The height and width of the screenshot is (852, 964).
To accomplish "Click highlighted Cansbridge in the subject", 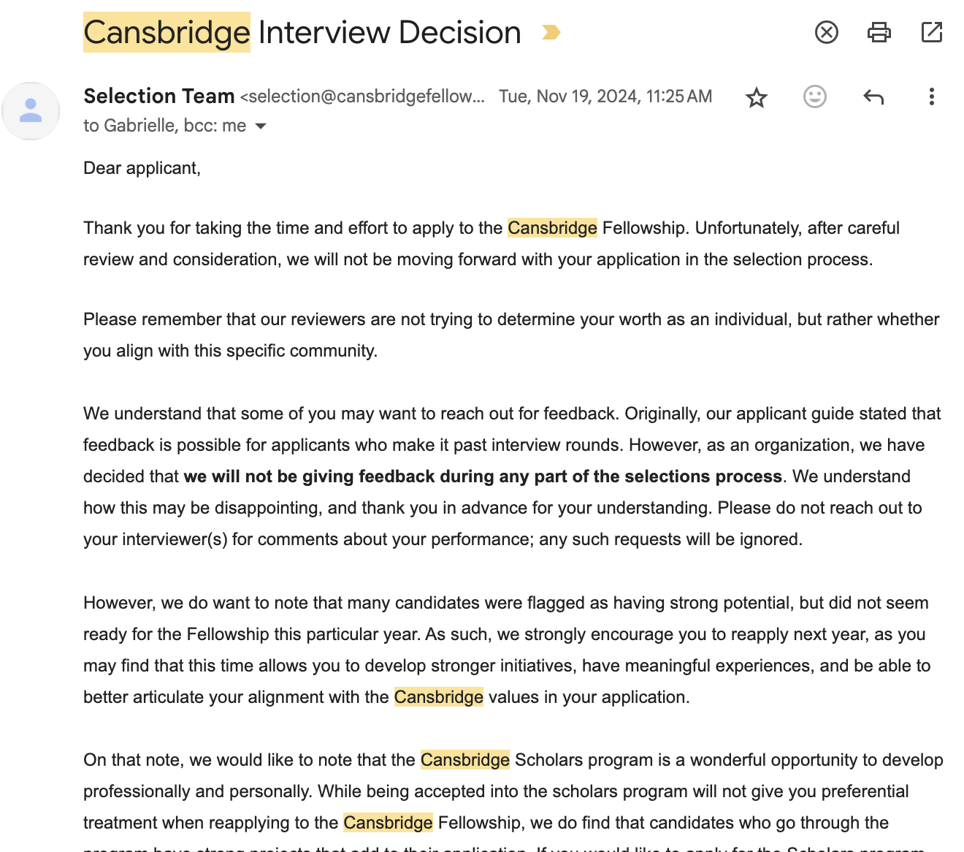I will pos(167,32).
